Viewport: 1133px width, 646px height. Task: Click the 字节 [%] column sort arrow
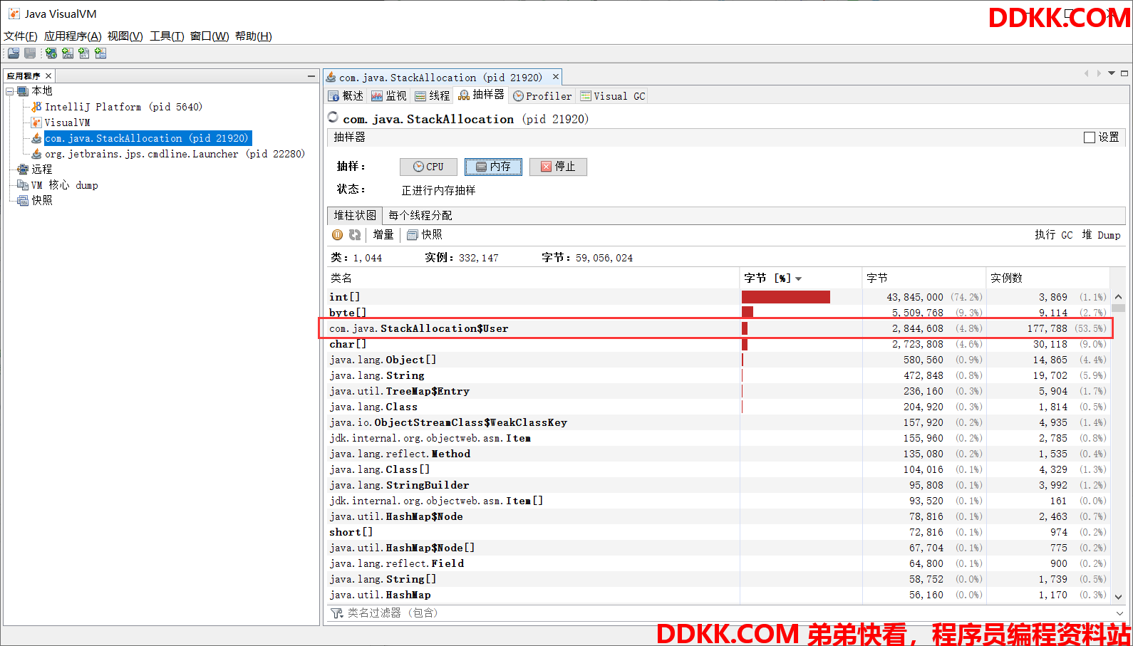click(799, 279)
